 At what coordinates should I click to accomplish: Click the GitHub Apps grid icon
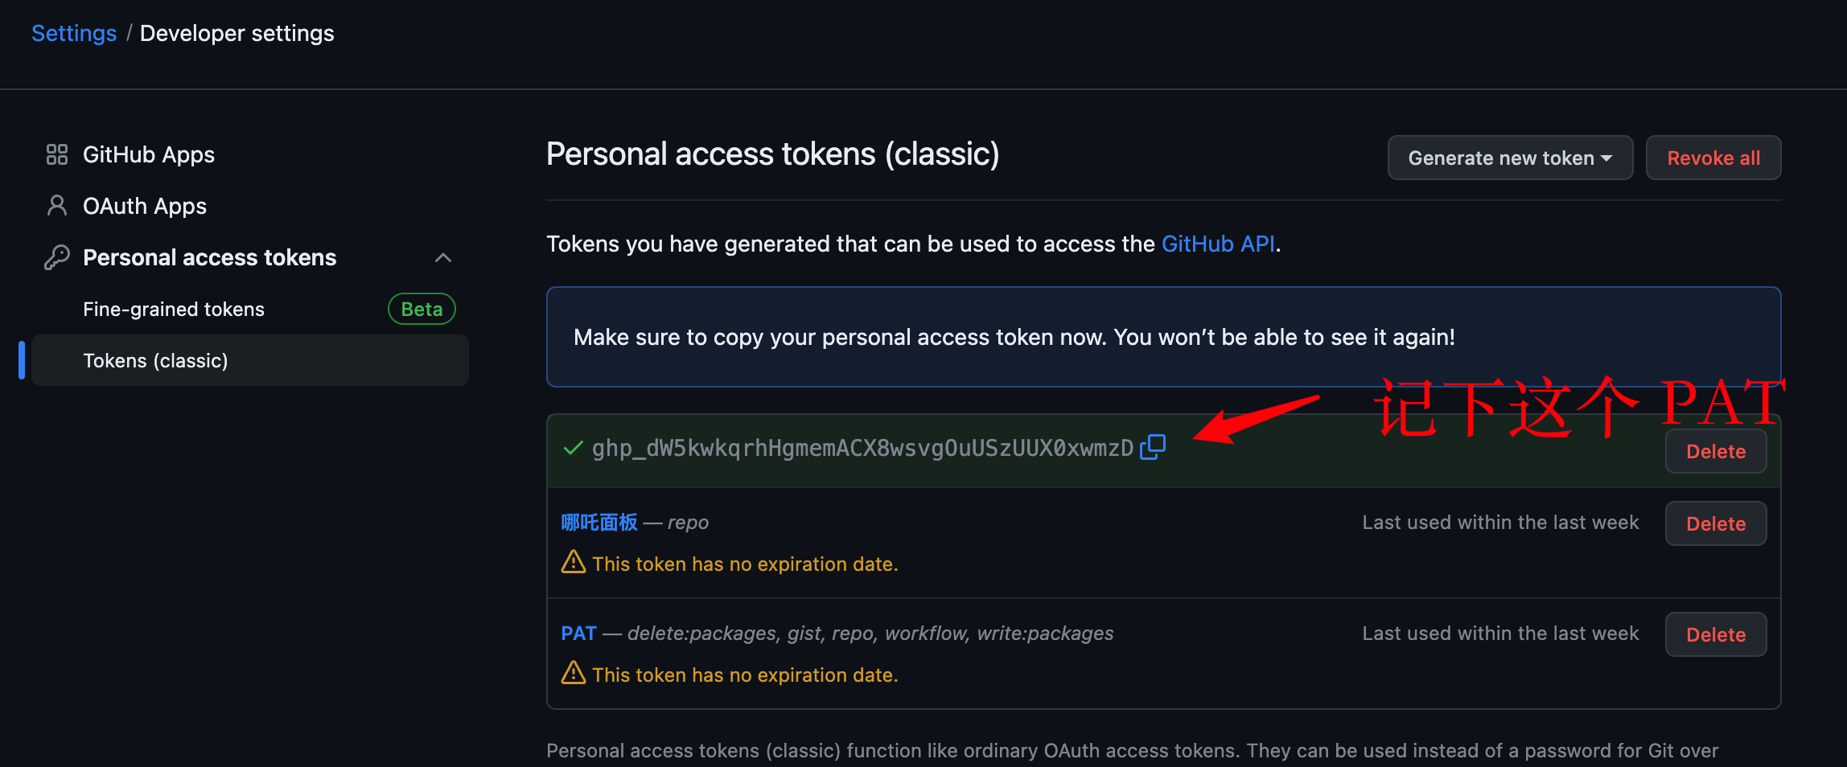pyautogui.click(x=57, y=154)
